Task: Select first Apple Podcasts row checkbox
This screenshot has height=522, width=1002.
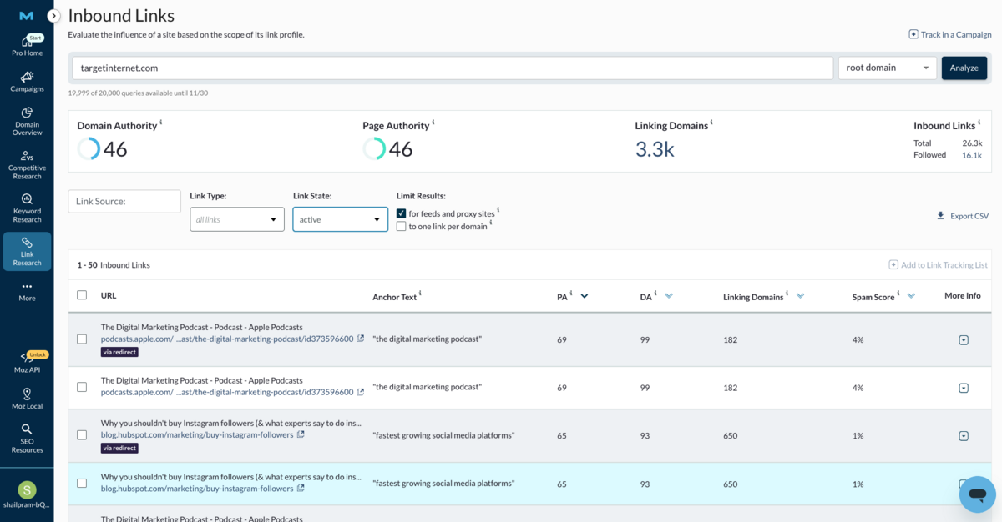Action: (82, 339)
